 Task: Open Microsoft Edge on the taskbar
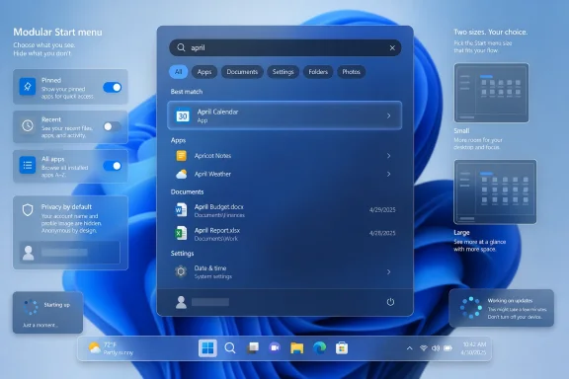tap(319, 348)
